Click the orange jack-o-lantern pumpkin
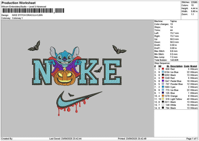This screenshot has width=199, height=141. (65, 77)
